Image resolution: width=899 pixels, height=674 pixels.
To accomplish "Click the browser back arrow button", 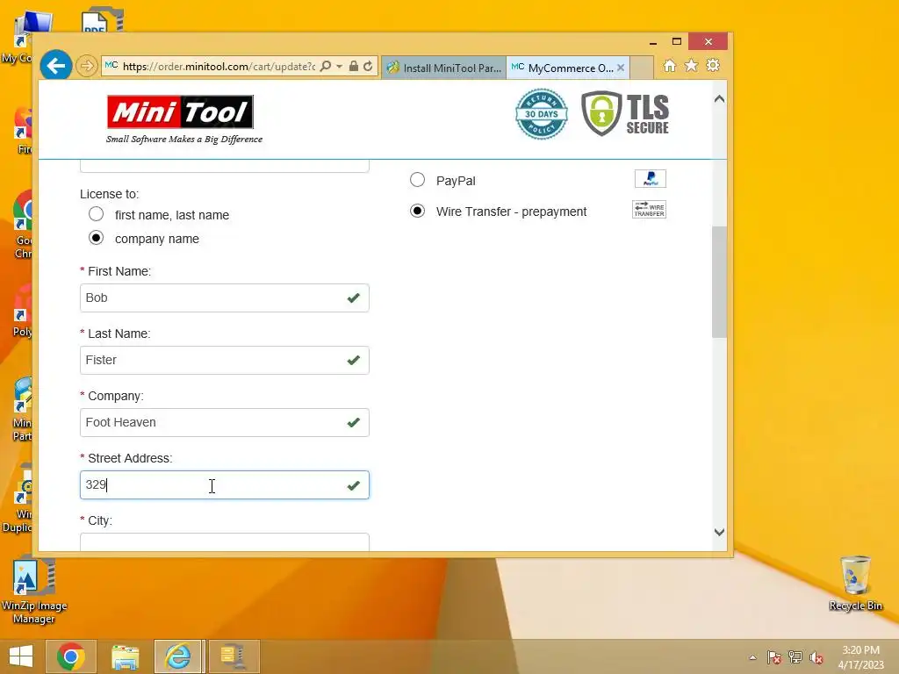I will (x=55, y=66).
